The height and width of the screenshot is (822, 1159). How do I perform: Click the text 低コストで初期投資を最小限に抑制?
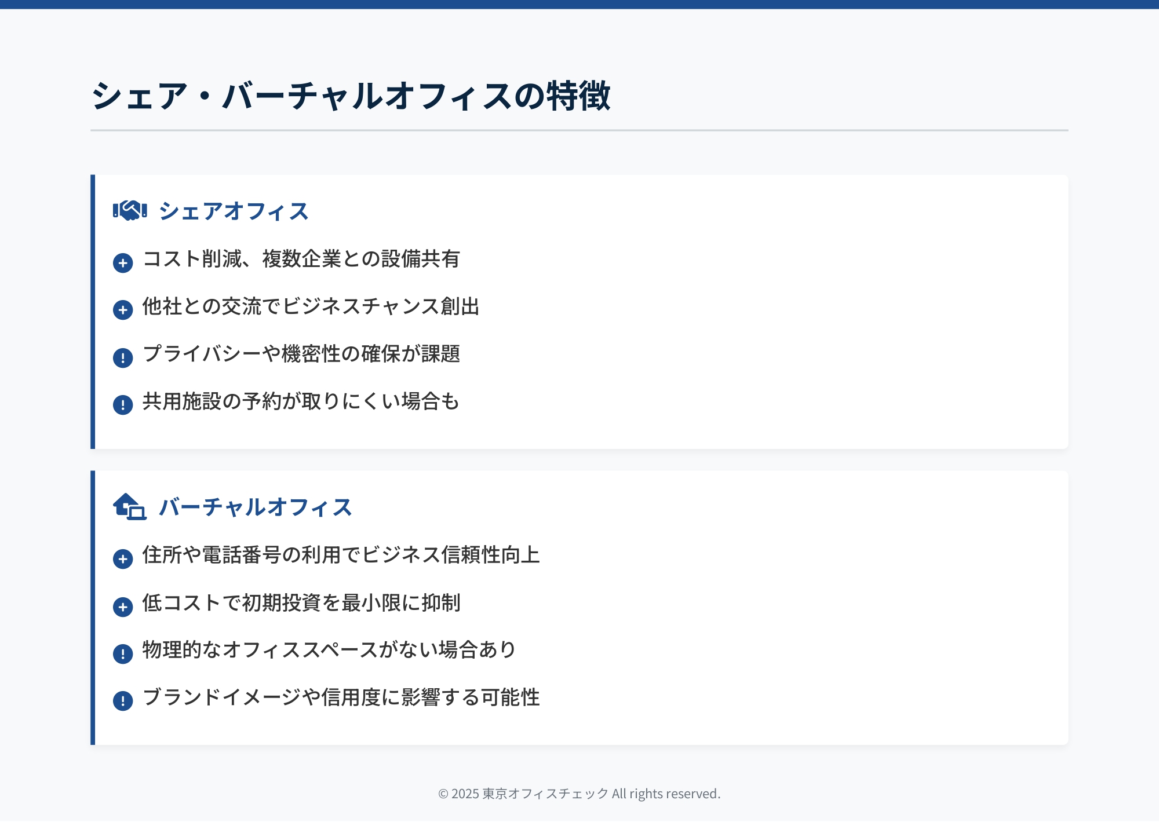click(x=301, y=603)
